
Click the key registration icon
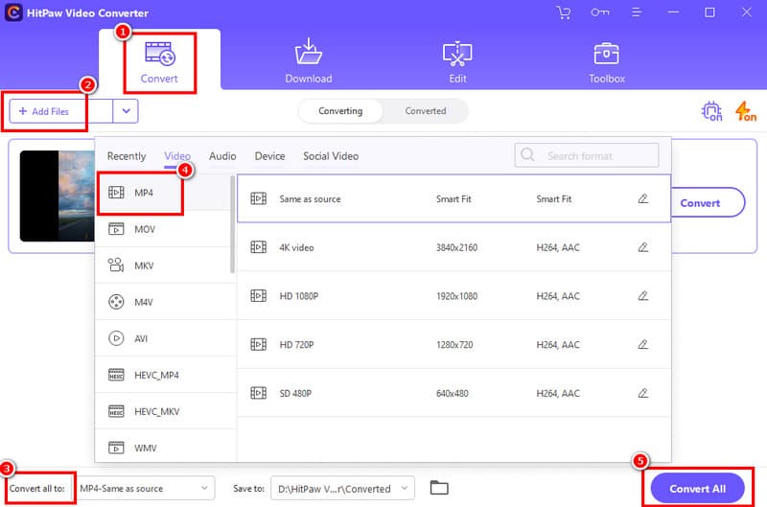pos(600,12)
